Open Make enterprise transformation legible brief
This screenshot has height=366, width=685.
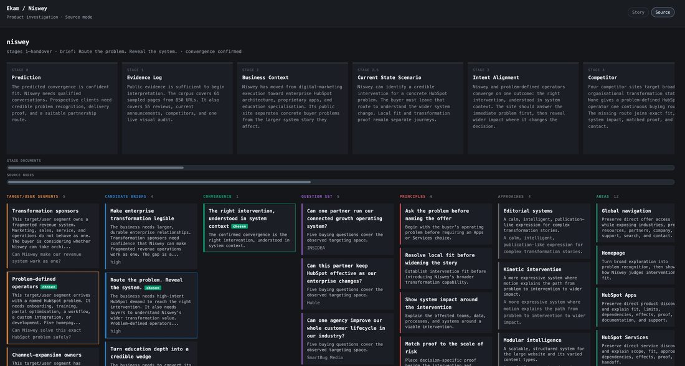151,237
